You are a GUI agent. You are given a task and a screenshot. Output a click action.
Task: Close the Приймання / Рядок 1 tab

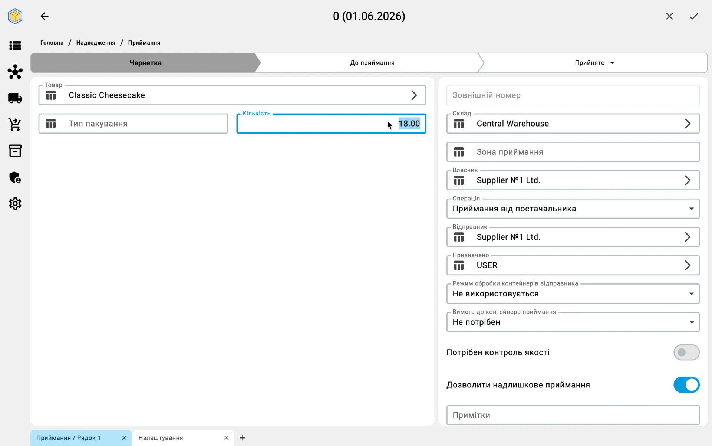click(x=124, y=438)
